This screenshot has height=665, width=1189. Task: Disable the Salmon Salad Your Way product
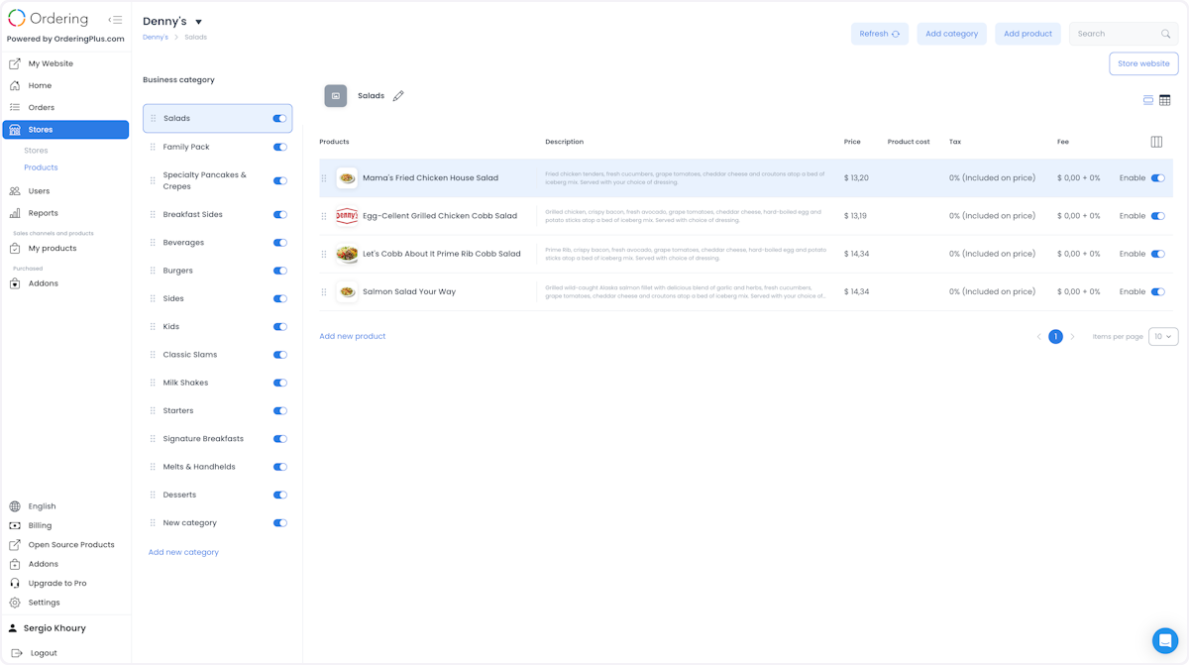point(1157,292)
